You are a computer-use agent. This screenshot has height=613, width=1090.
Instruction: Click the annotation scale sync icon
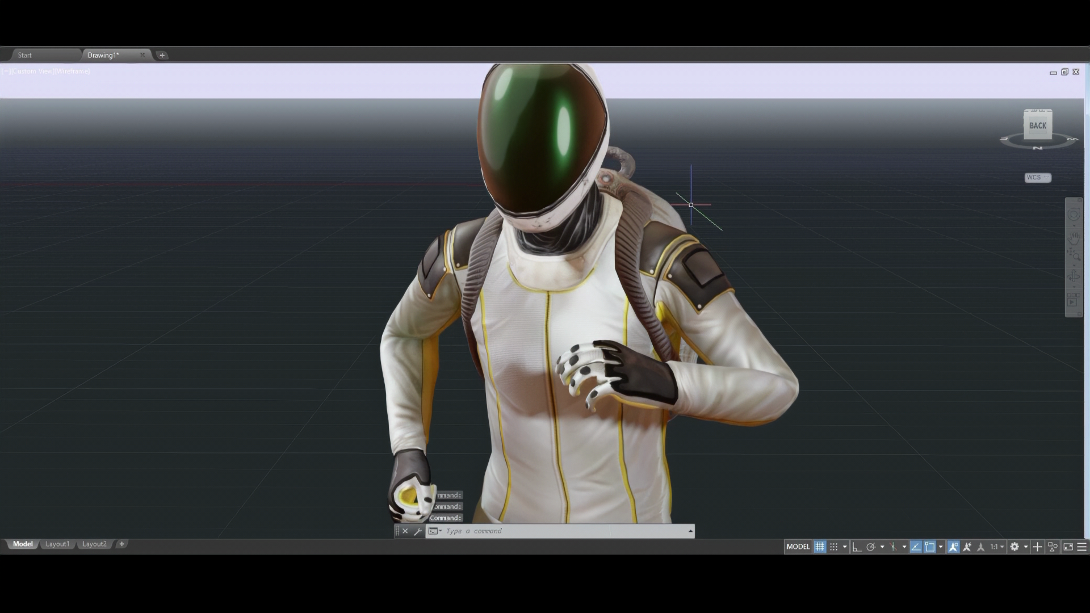point(980,547)
